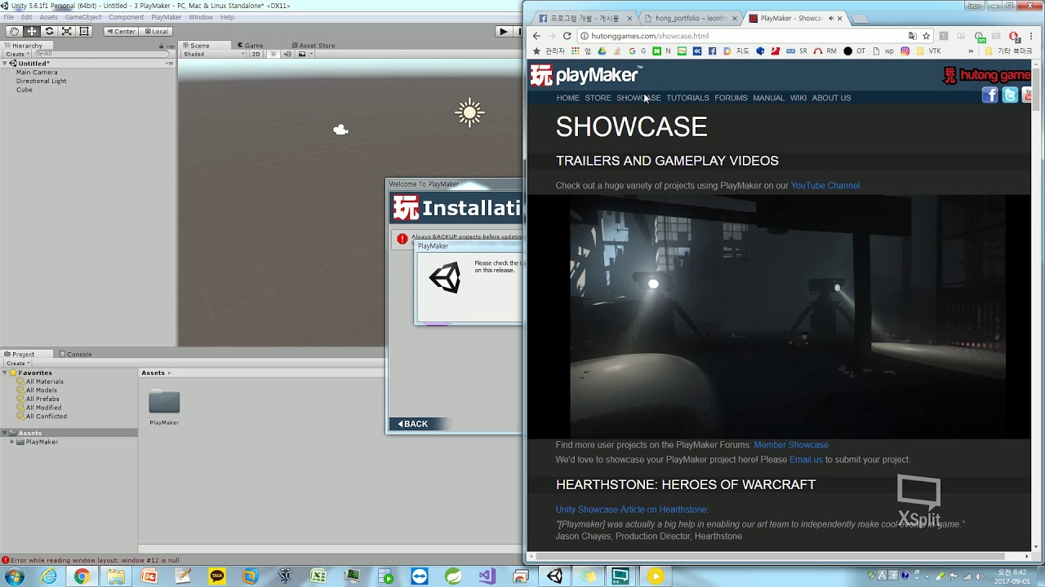Screen dimensions: 1045x587
Task: Open the GameObject menu
Action: pos(83,17)
